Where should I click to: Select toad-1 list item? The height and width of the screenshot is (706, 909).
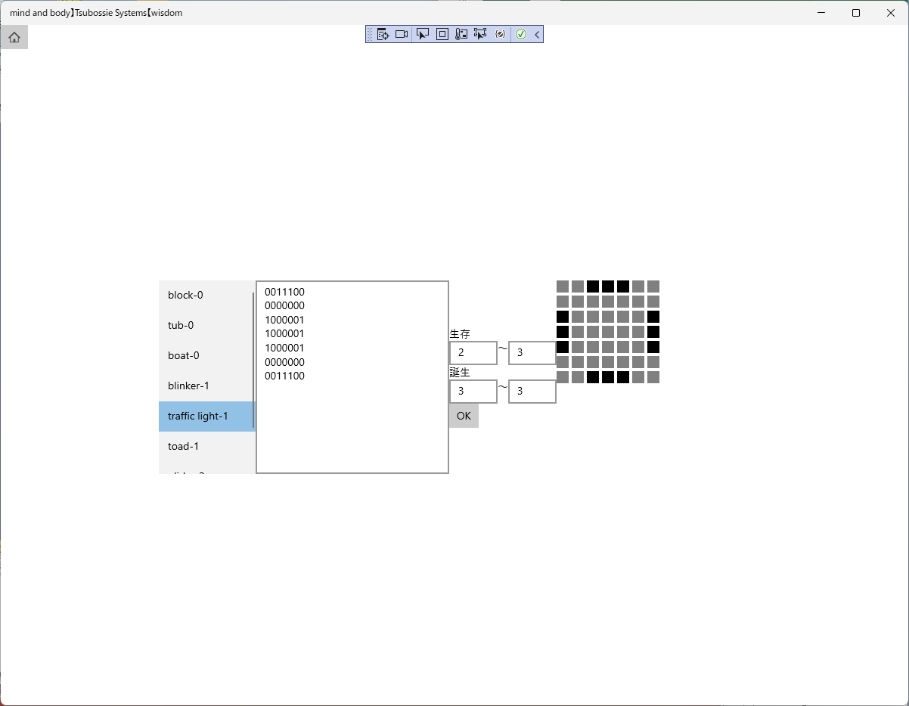[206, 446]
